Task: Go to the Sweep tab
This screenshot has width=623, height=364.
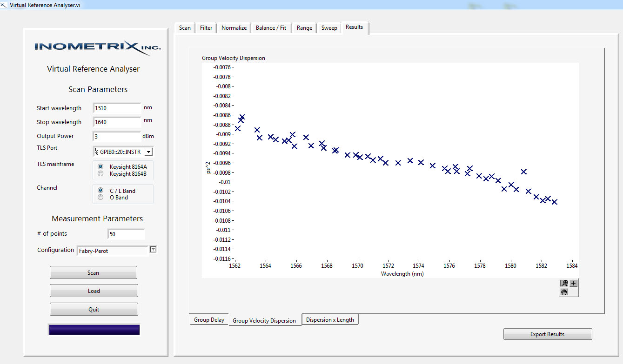Action: tap(329, 28)
